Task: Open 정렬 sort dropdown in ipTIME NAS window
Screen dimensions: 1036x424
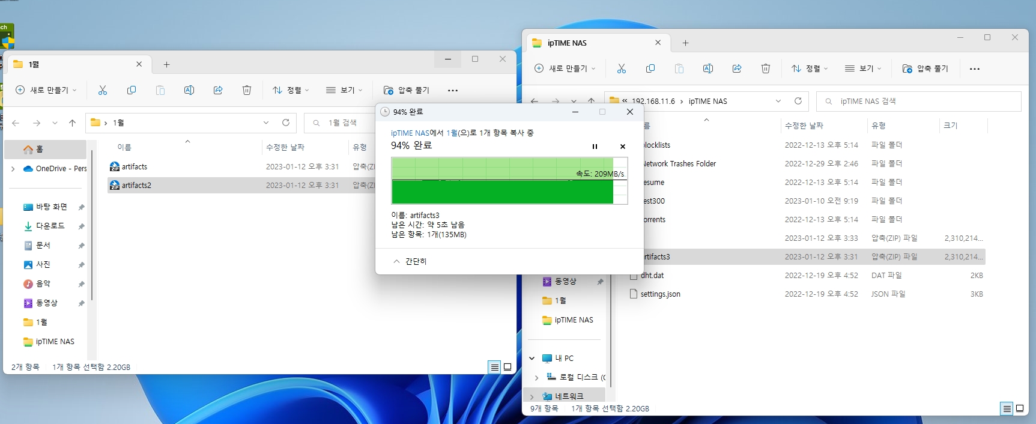Action: pyautogui.click(x=810, y=68)
